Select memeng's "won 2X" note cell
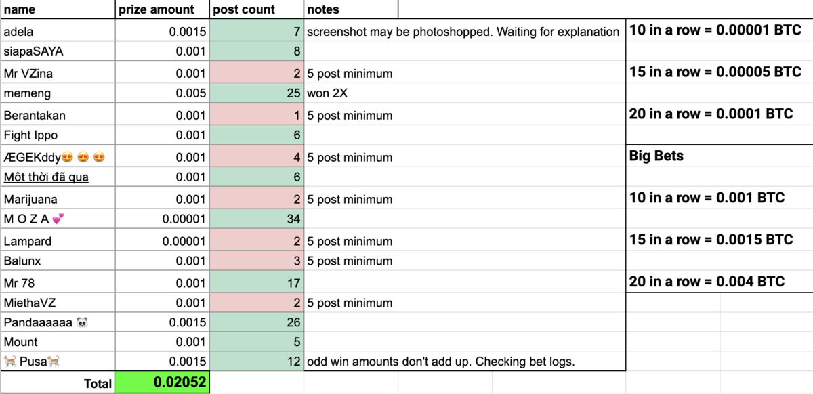Image resolution: width=813 pixels, height=394 pixels. (x=464, y=93)
